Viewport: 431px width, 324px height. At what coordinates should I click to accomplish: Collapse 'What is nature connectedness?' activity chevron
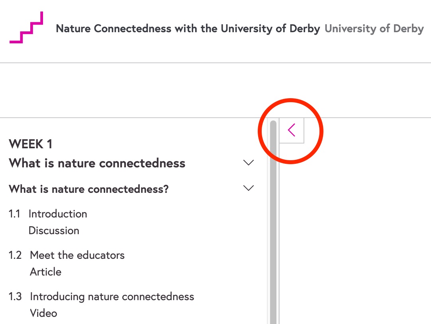249,188
